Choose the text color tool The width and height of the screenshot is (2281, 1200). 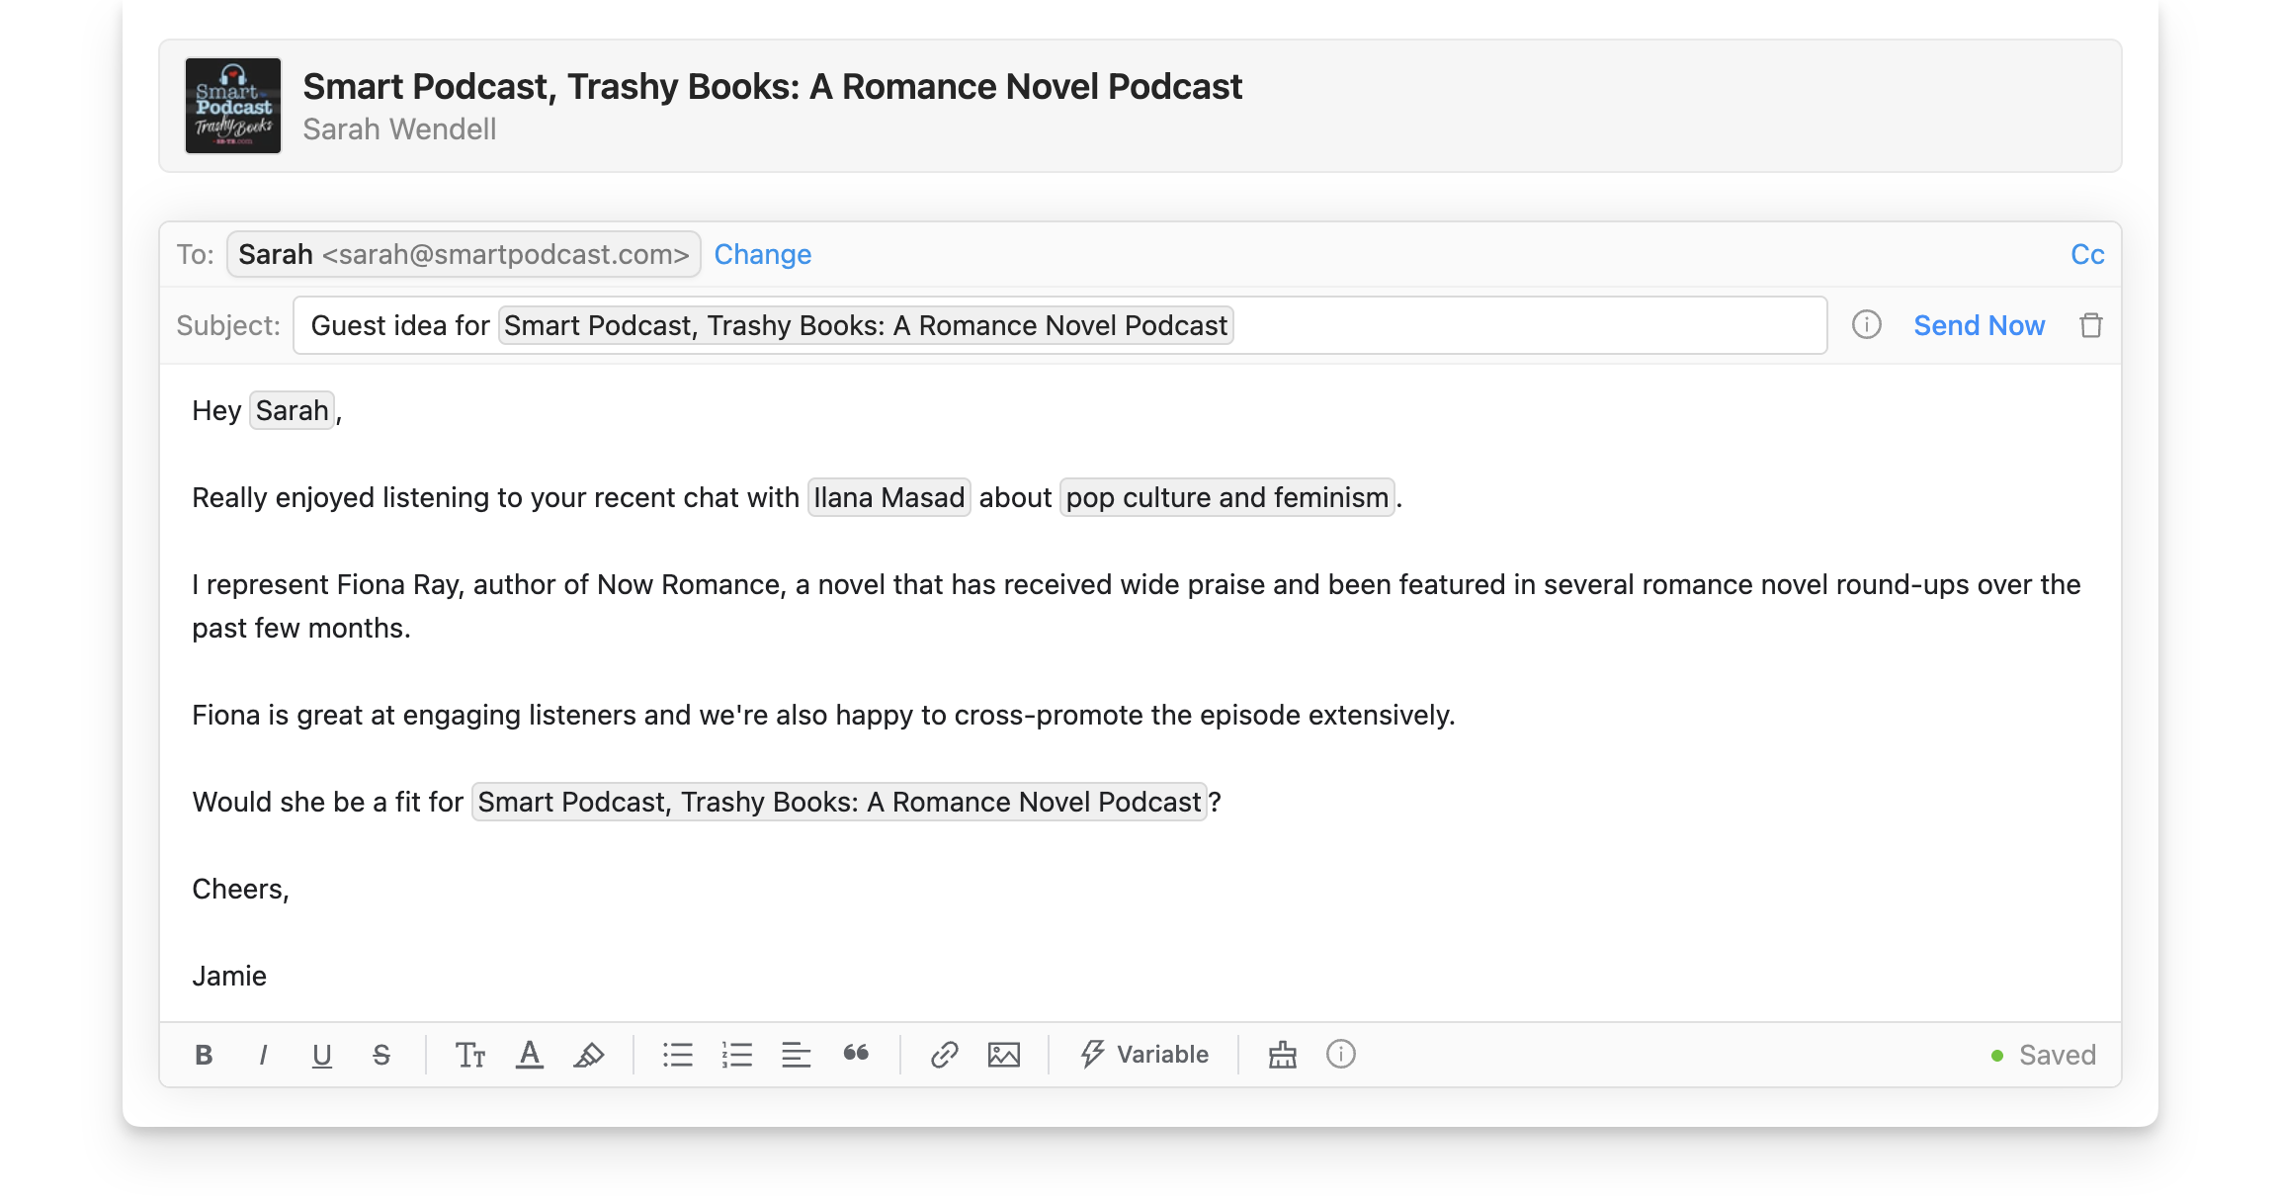click(530, 1055)
